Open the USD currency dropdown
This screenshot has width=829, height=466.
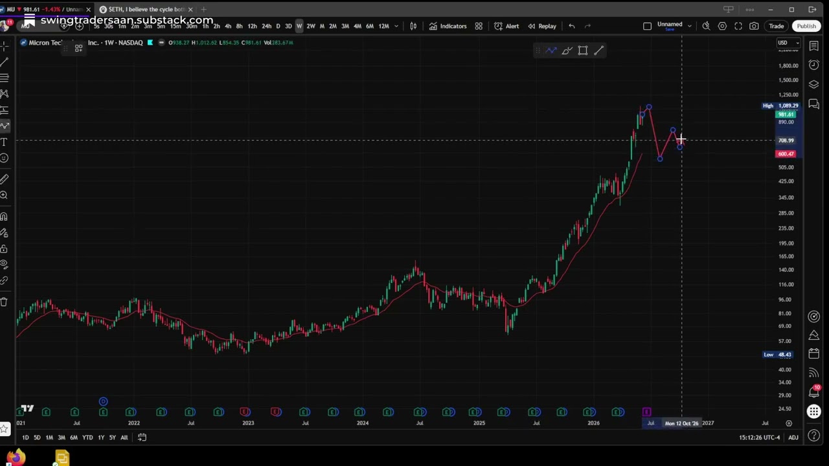pos(788,43)
